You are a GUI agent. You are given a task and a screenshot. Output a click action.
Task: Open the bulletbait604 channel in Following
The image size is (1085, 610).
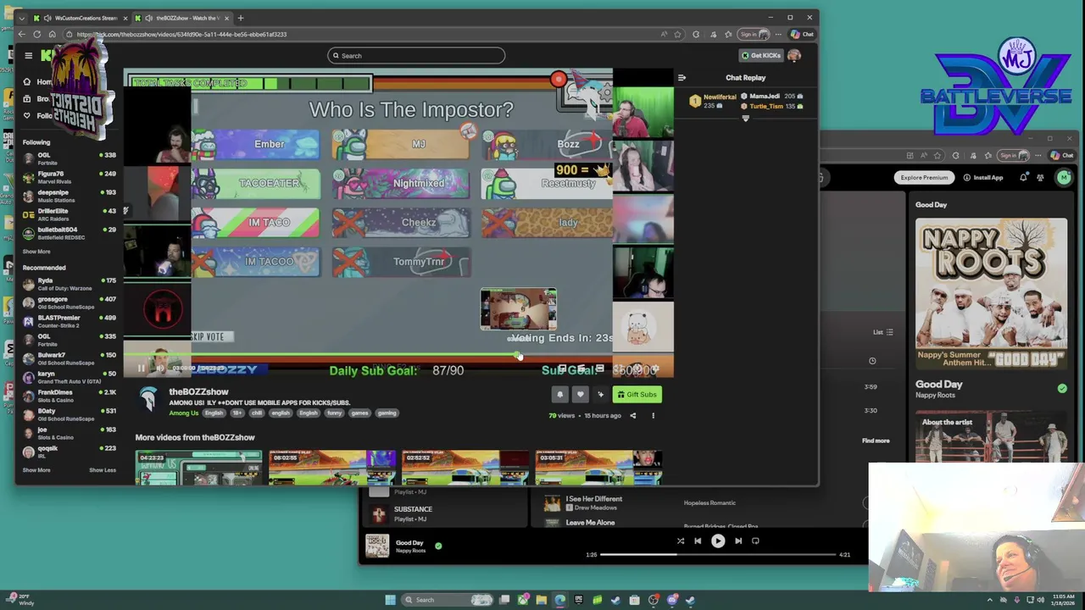tap(70, 232)
